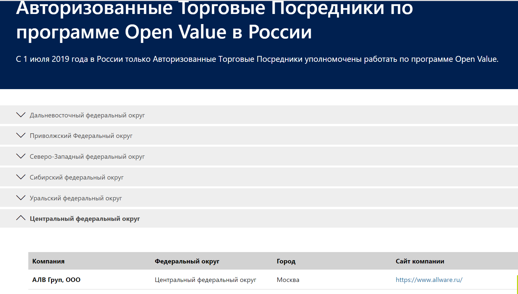Expand the Приволжский Федеральный округ chevron

(x=21, y=135)
